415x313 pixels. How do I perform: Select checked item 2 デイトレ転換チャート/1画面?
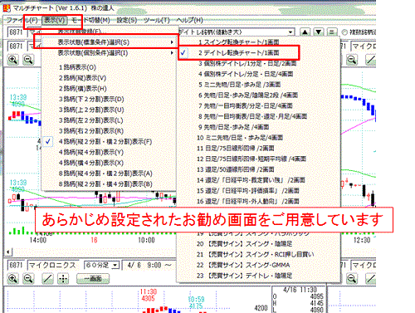click(239, 52)
